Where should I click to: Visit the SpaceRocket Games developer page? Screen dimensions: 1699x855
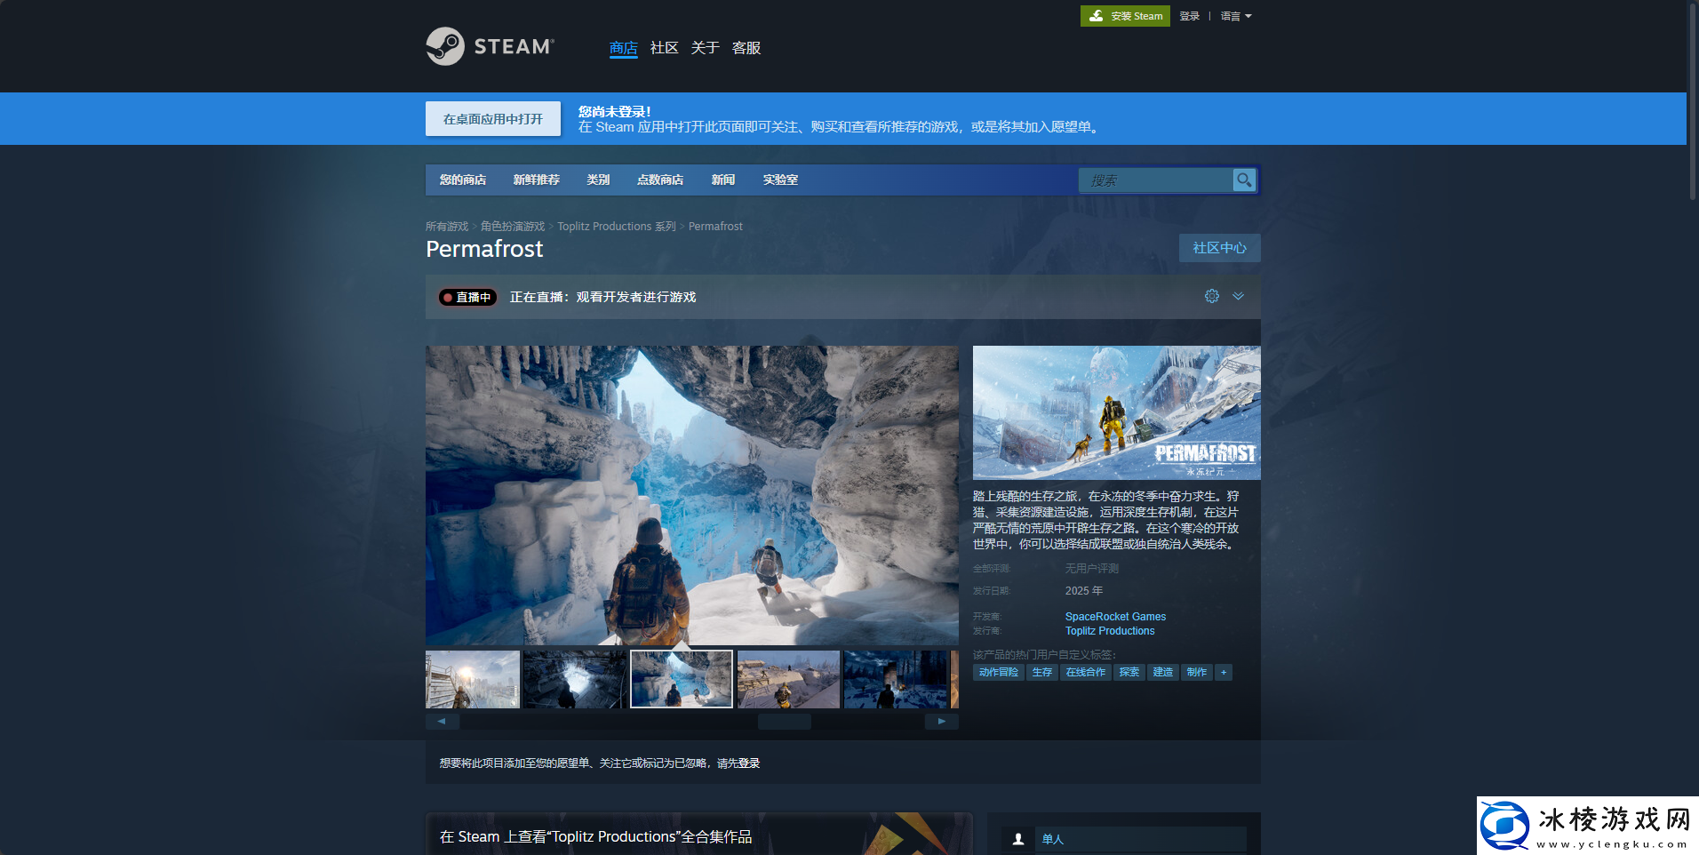(x=1115, y=616)
